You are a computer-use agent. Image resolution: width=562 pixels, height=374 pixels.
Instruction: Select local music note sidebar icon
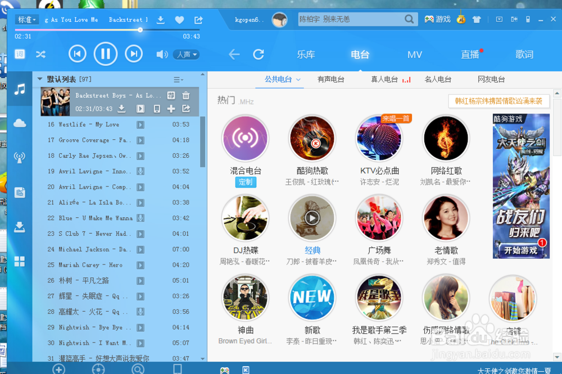pyautogui.click(x=20, y=89)
